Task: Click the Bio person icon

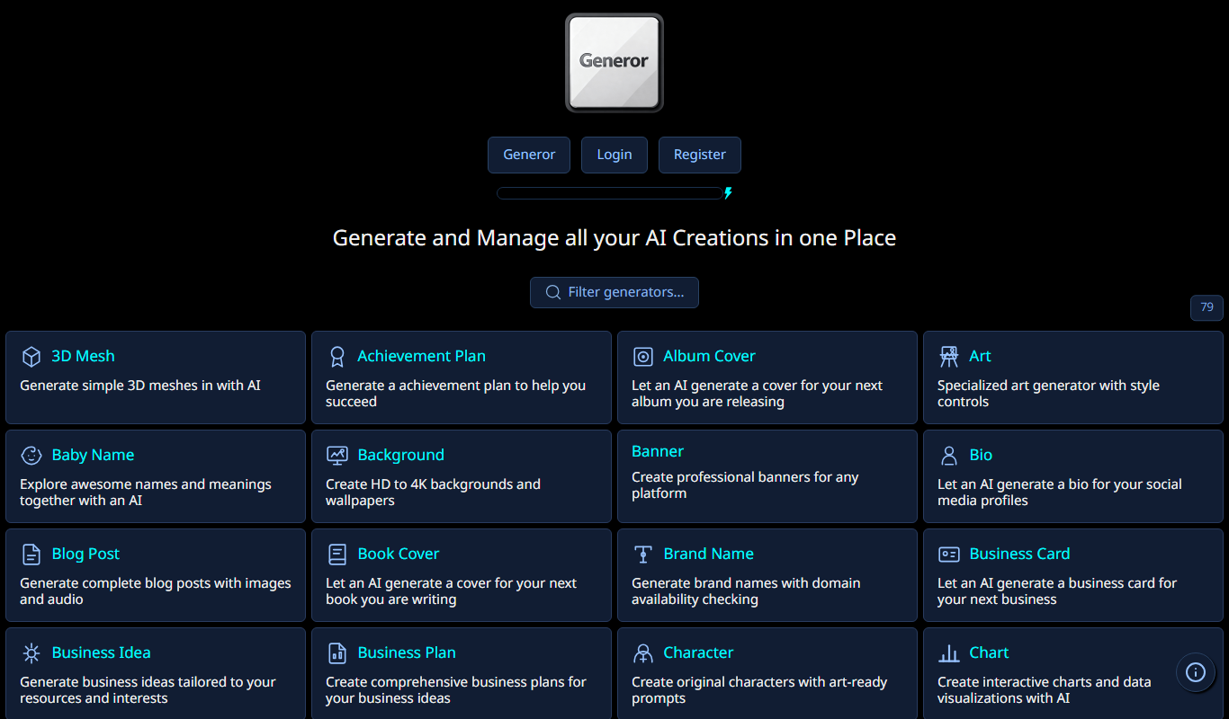Action: point(949,456)
